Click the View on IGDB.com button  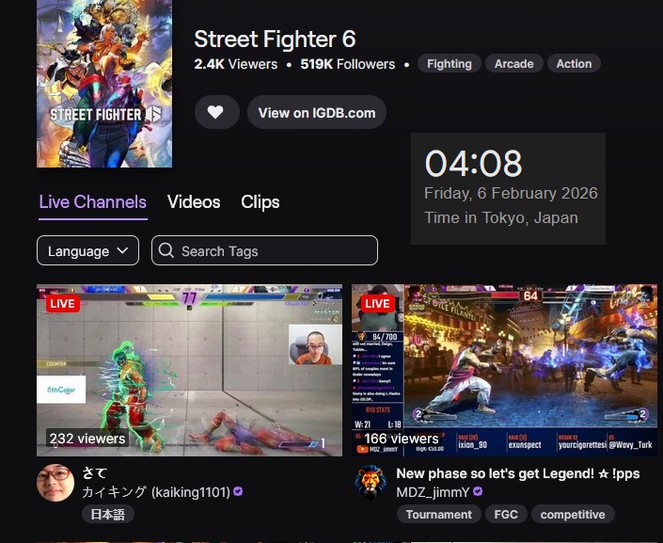pos(317,112)
